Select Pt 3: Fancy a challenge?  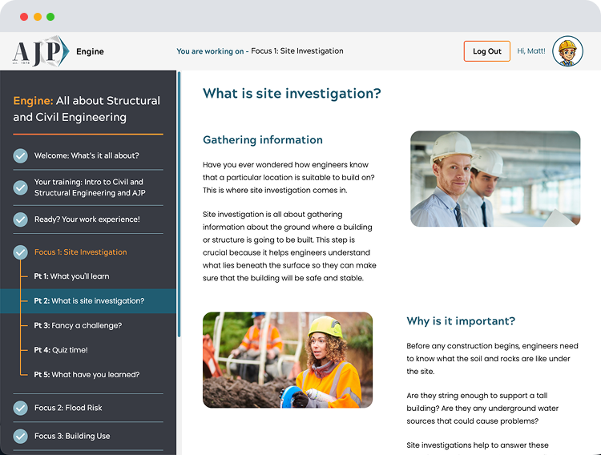(x=78, y=325)
